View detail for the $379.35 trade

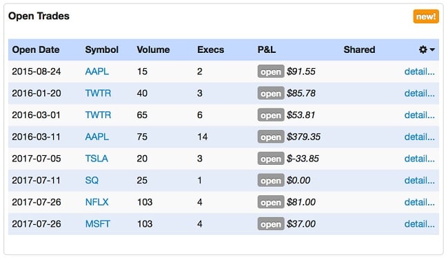(x=420, y=137)
